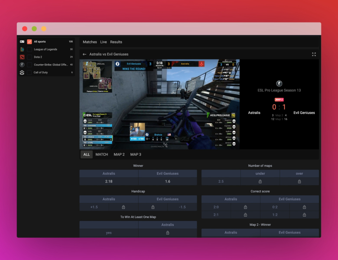
Task: Select the ALL markets tab
Action: coord(86,155)
